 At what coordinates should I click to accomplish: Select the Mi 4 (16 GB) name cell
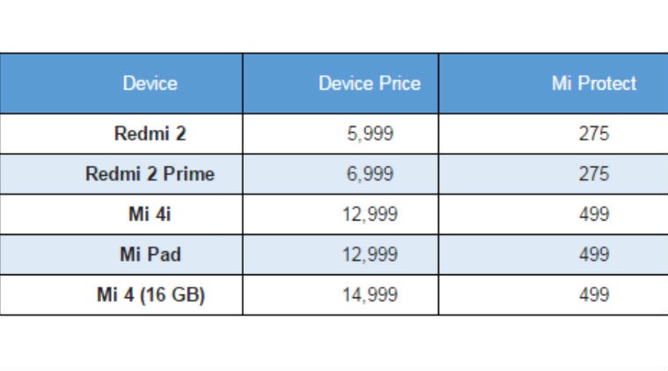pyautogui.click(x=150, y=295)
